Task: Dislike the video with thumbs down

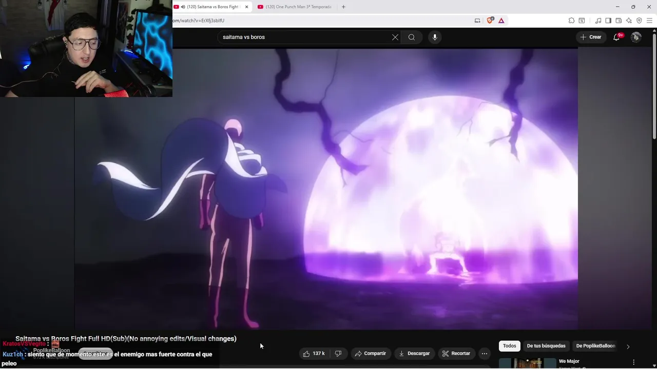Action: tap(338, 354)
